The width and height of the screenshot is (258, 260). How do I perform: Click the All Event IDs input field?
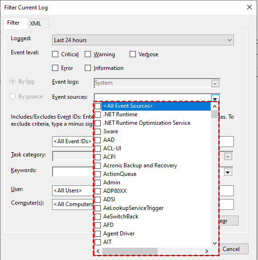point(73,141)
